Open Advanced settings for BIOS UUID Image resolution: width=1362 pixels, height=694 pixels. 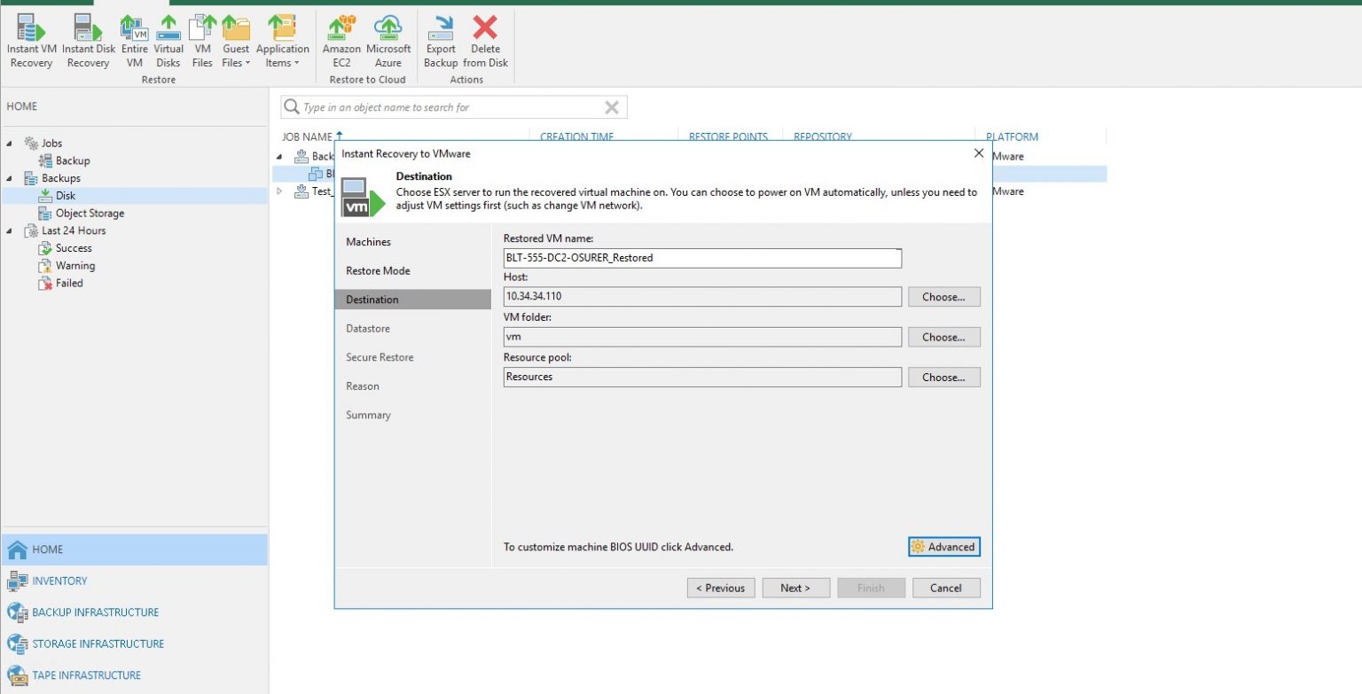(x=943, y=547)
